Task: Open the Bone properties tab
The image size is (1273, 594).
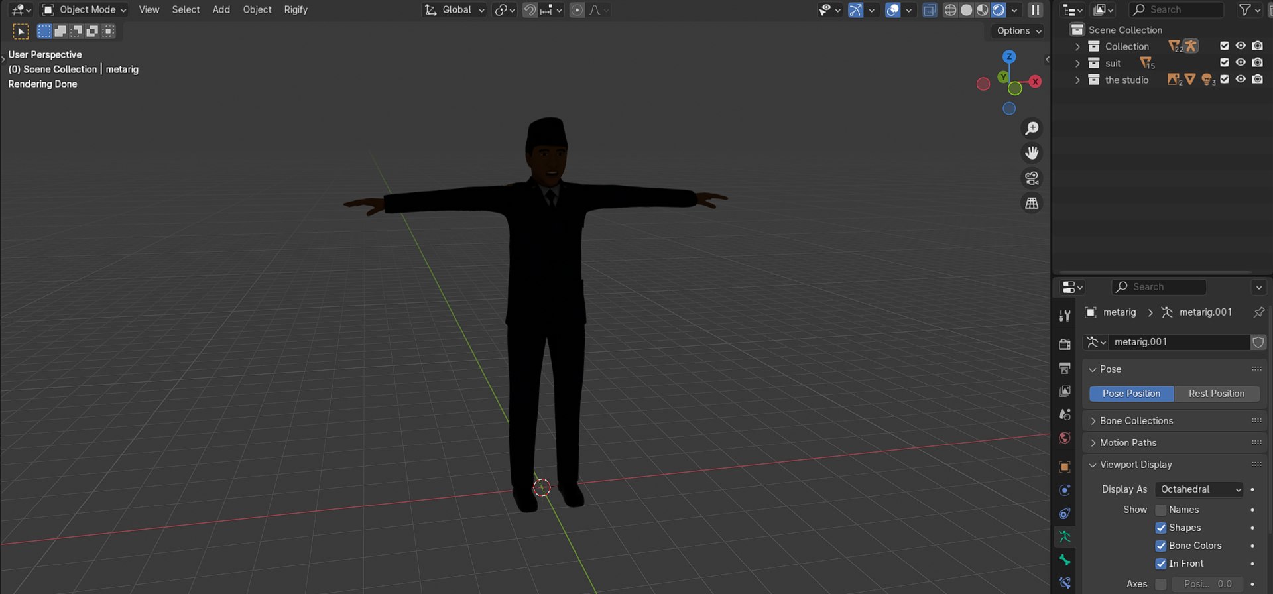Action: [1065, 560]
